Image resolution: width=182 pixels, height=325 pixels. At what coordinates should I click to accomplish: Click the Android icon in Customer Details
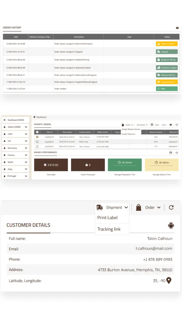coord(171,225)
